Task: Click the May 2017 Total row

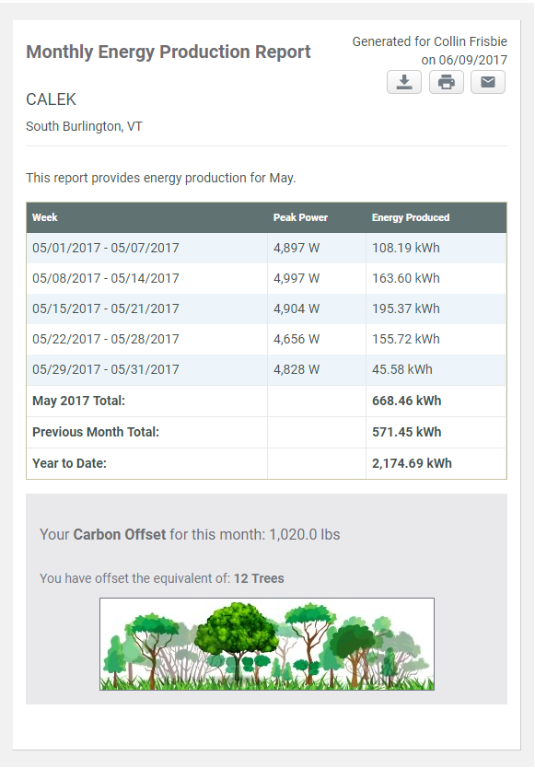Action: pos(266,401)
